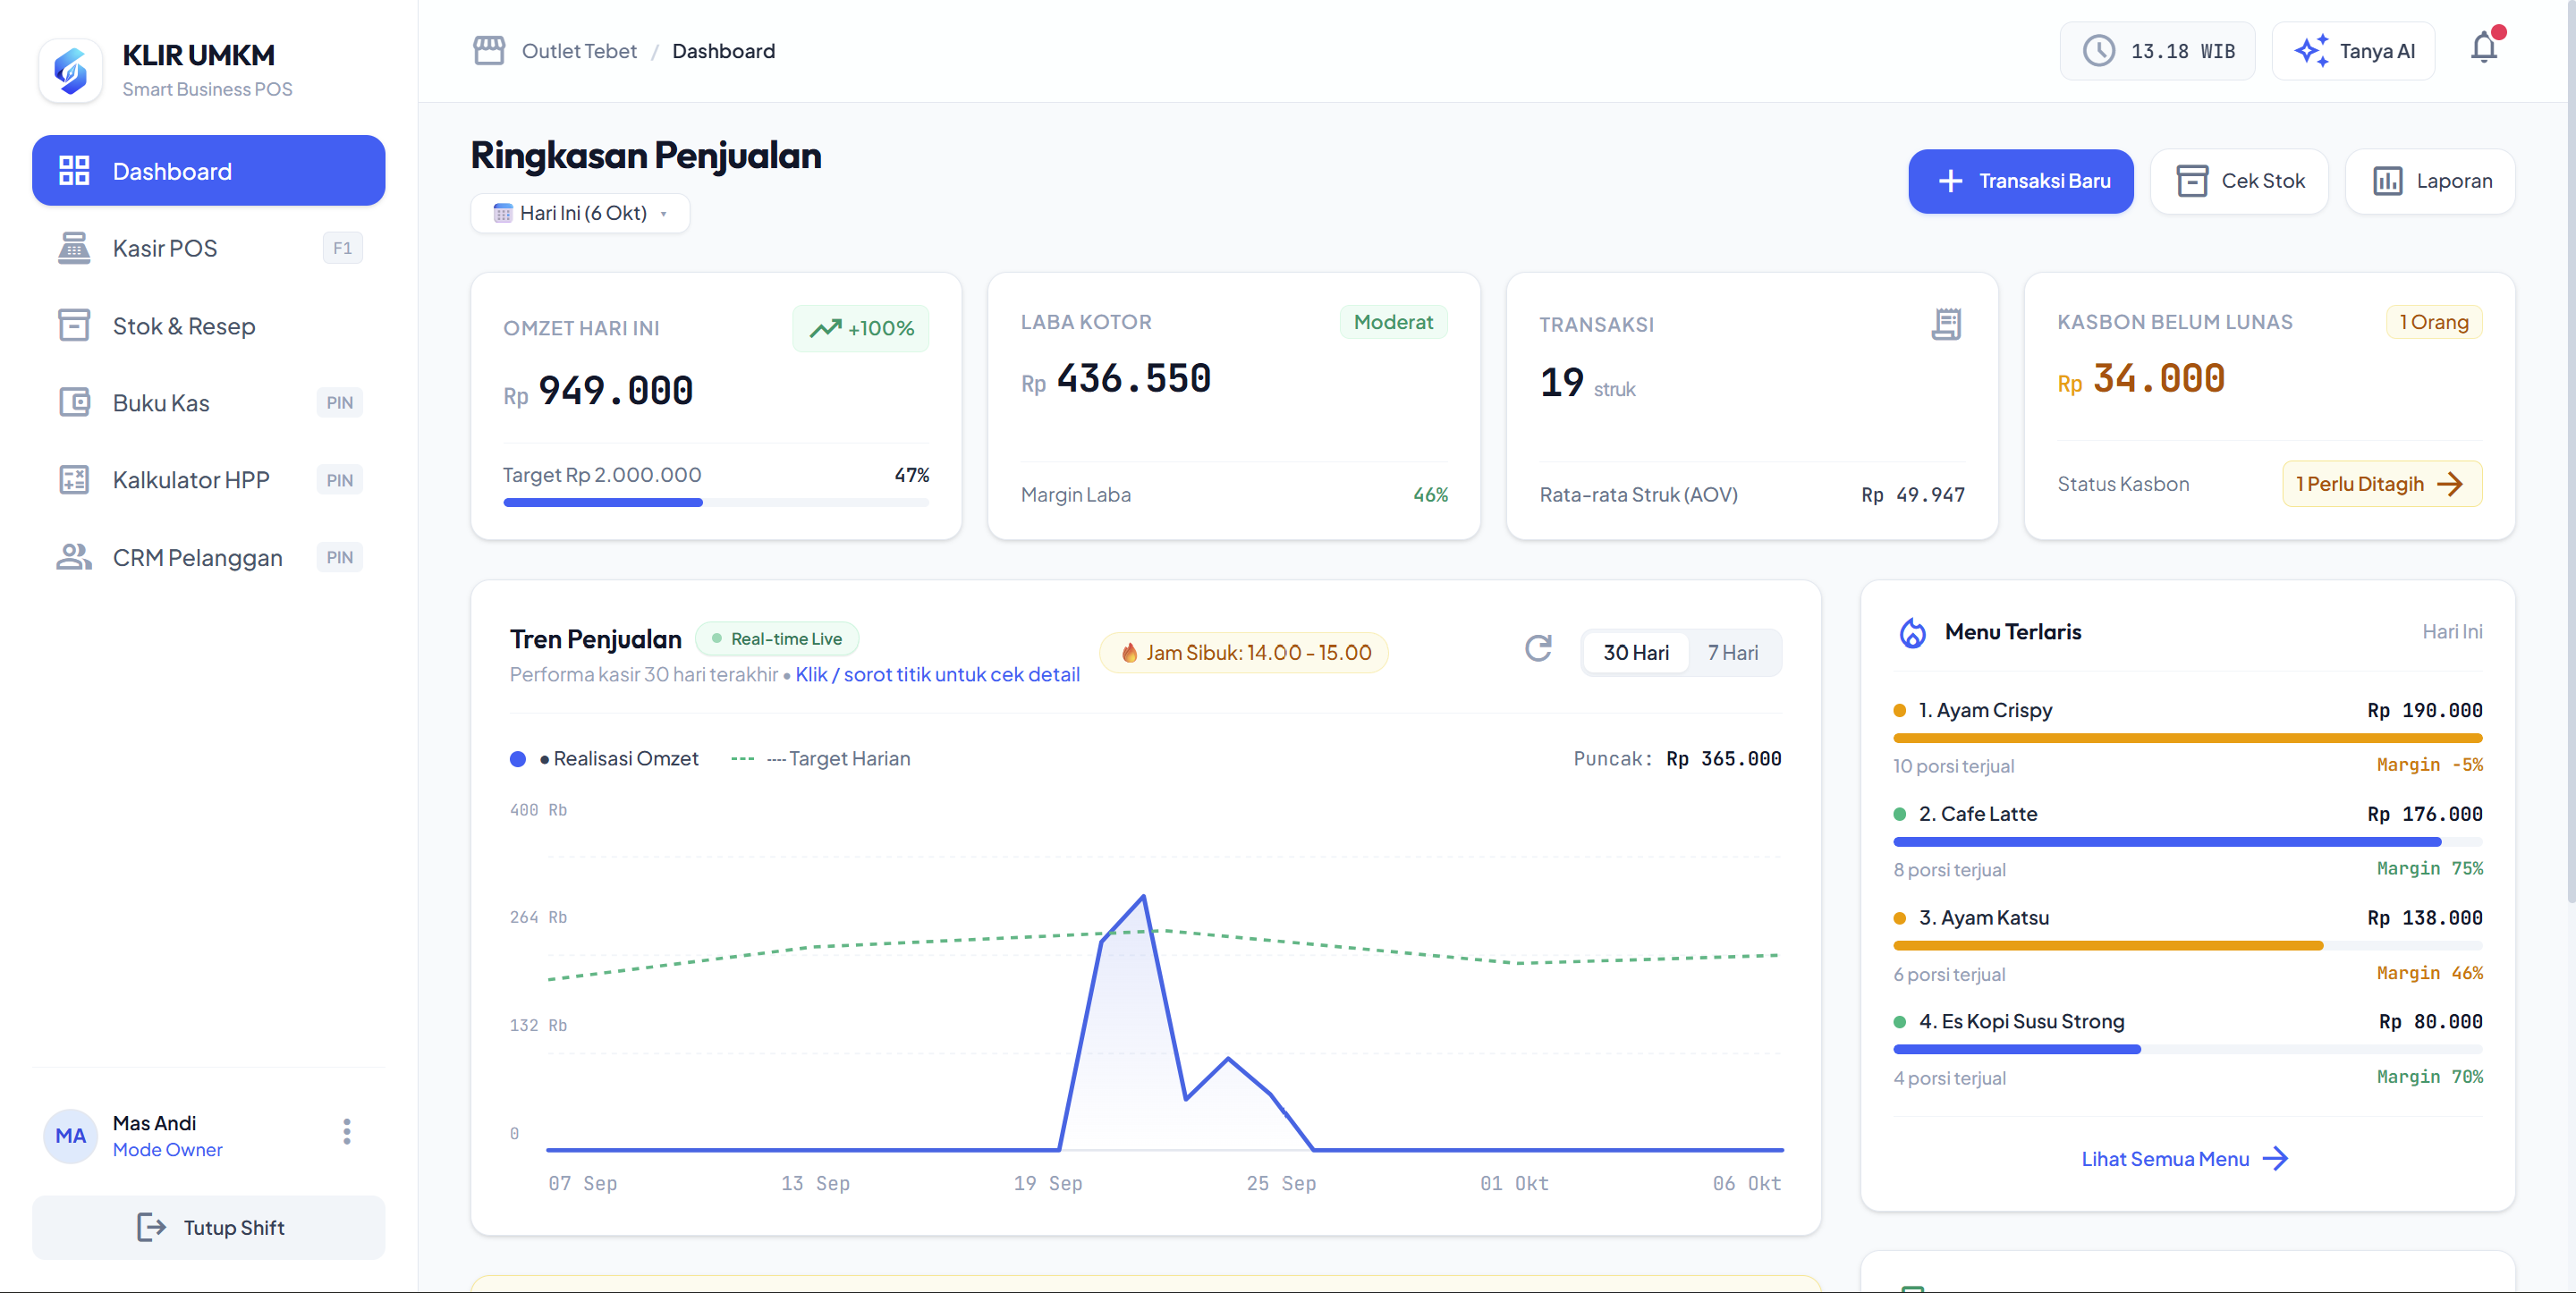
Task: Open Stok & Resep section
Action: (x=208, y=325)
